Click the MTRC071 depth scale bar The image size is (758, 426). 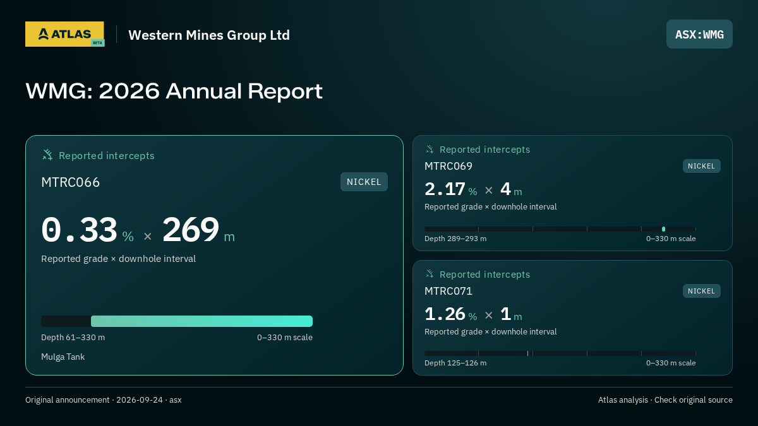560,353
